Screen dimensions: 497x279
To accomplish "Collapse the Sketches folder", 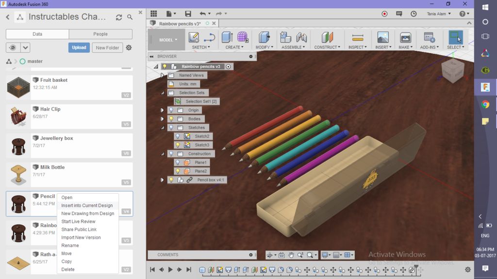I will tap(162, 127).
